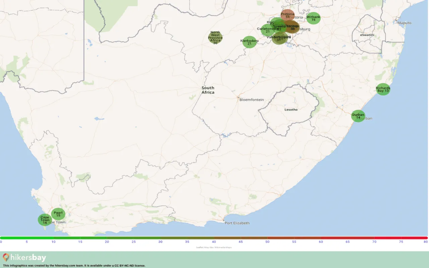Image resolution: width=429 pixels, height=268 pixels.
Task: Click the hikersbay pin logo icon
Action: (6, 257)
